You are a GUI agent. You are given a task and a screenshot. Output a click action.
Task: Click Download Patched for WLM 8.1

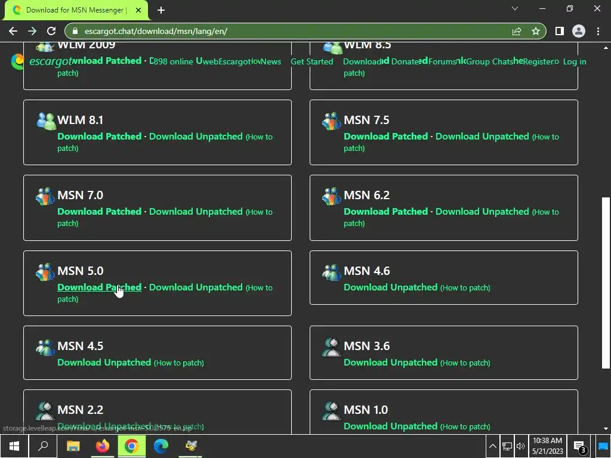tap(100, 137)
